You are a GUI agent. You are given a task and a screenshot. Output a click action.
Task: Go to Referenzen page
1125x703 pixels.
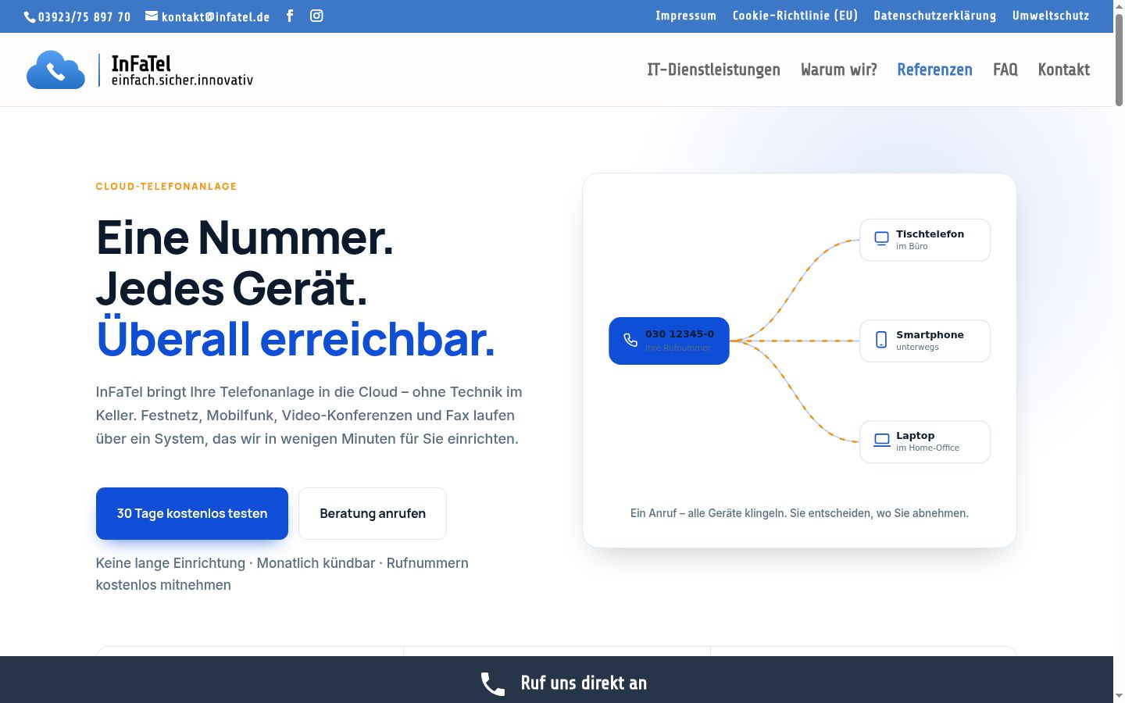pyautogui.click(x=934, y=70)
